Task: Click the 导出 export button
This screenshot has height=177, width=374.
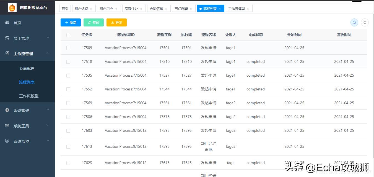Action: point(116,22)
